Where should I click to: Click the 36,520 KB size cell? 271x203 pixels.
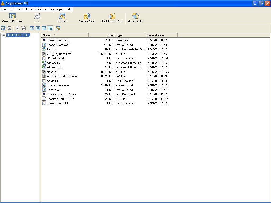[x=106, y=76]
